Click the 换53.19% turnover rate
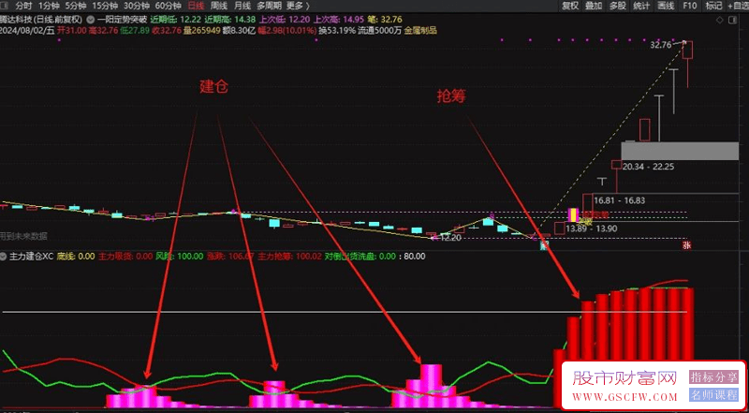 337,30
